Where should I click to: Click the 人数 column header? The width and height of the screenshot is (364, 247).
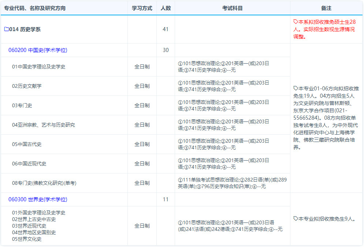(166, 8)
